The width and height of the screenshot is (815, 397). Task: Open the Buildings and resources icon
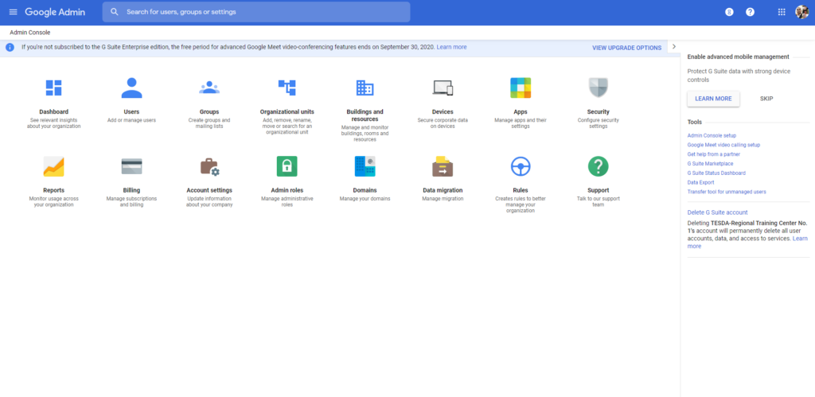coord(365,88)
